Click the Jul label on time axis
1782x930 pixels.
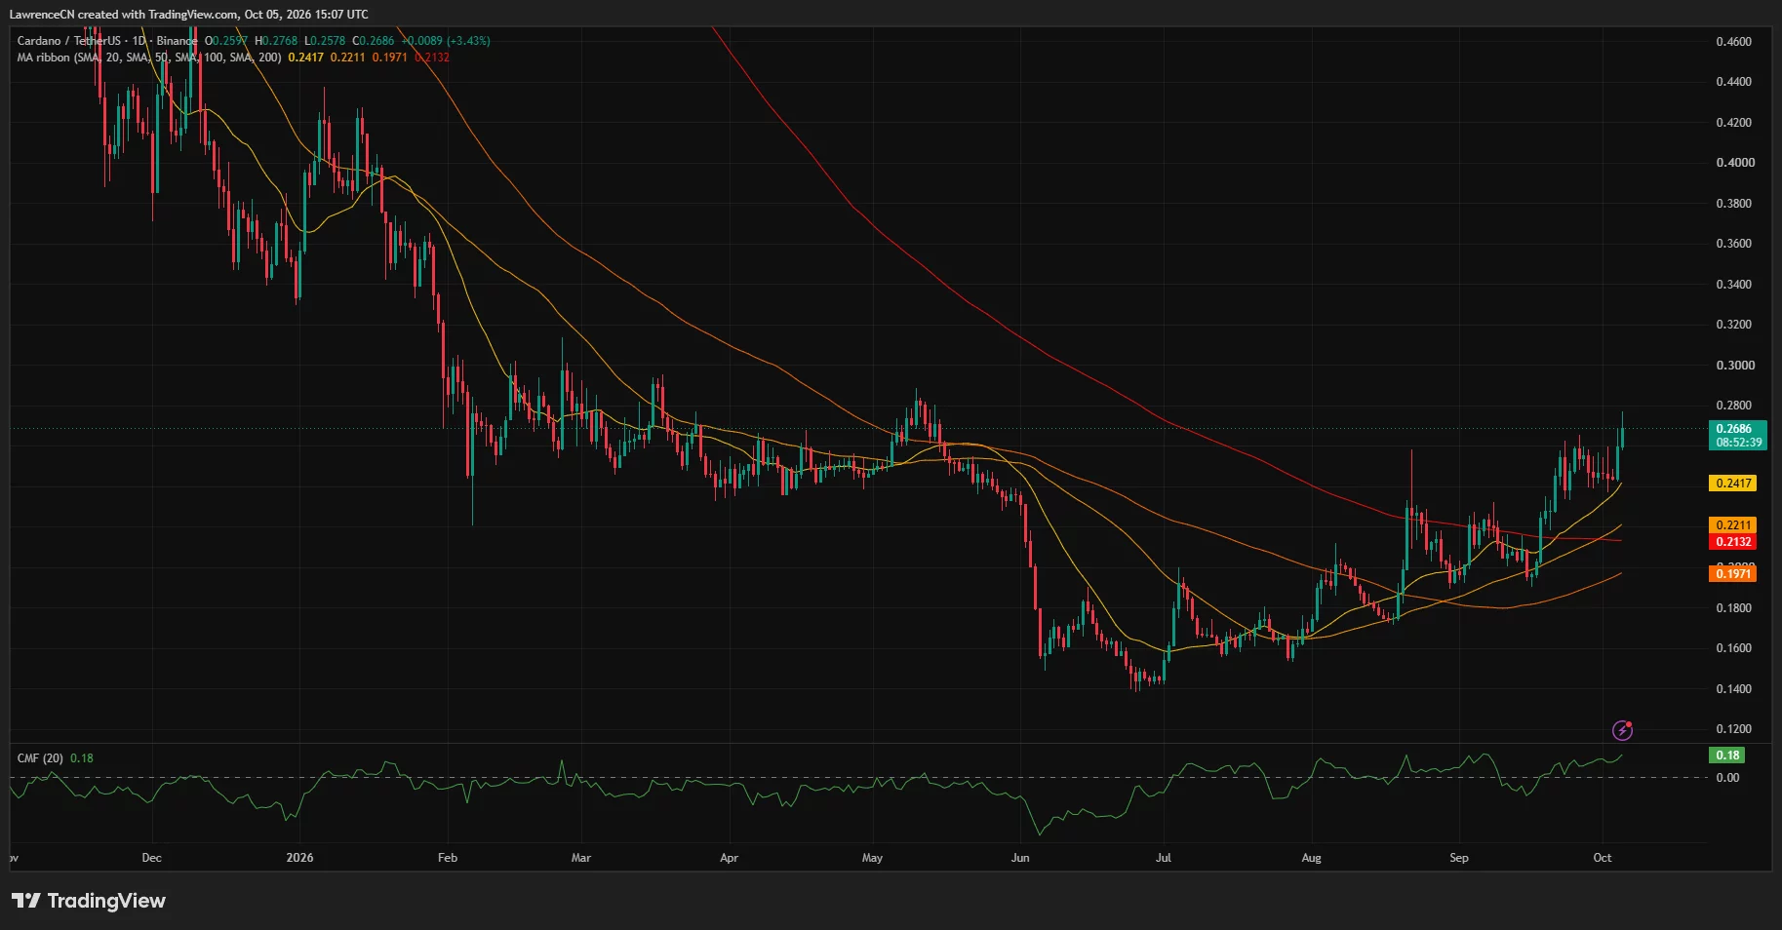click(x=1163, y=858)
